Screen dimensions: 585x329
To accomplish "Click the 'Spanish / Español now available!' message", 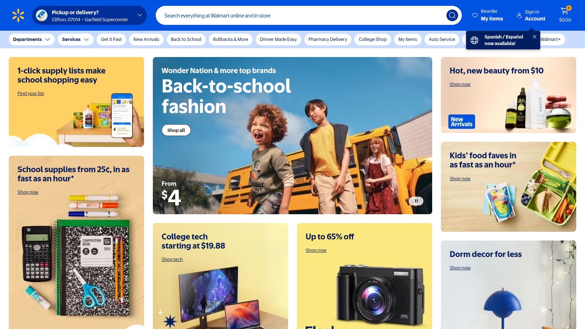I will pyautogui.click(x=503, y=40).
